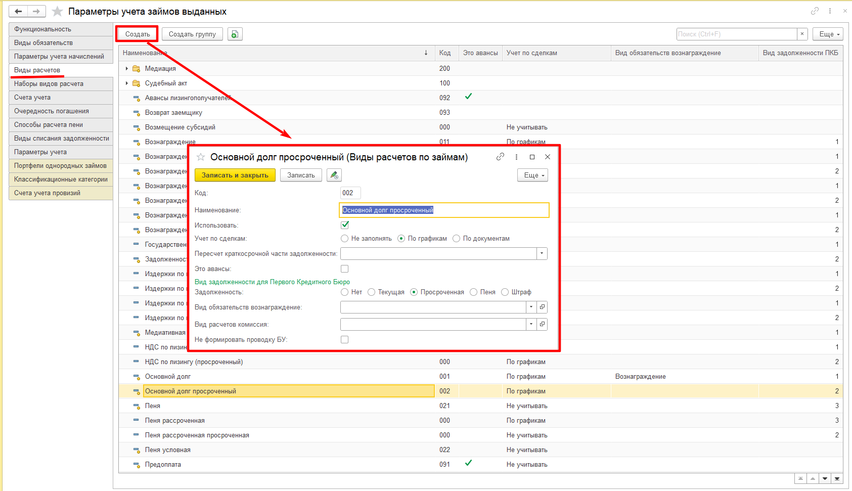Open Вид расчетов комиссия dropdown arrow

(x=531, y=324)
